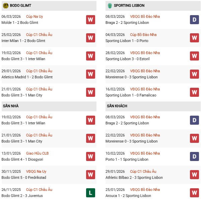
Task: Select the SÂN KHÁCH section header
Action: click(x=117, y=106)
